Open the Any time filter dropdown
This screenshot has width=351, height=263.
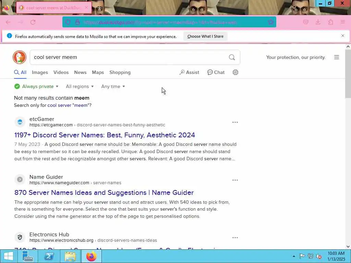113,86
